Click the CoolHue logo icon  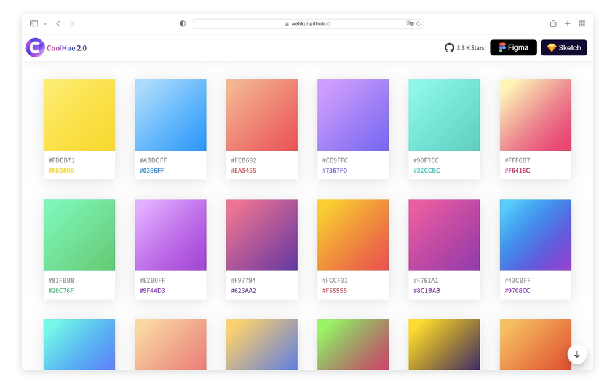click(x=35, y=47)
